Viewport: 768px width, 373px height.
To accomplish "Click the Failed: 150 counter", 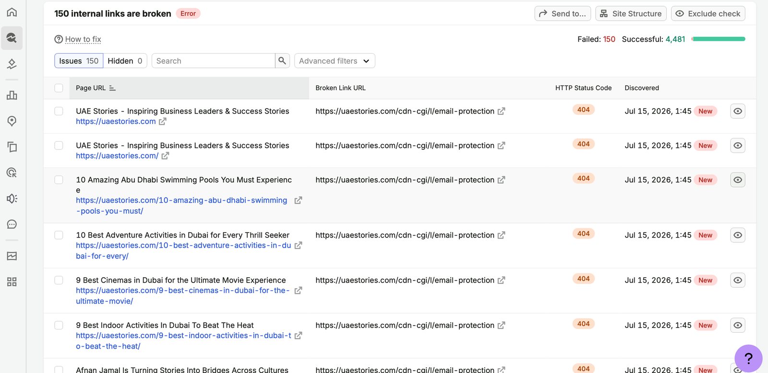I will [596, 39].
